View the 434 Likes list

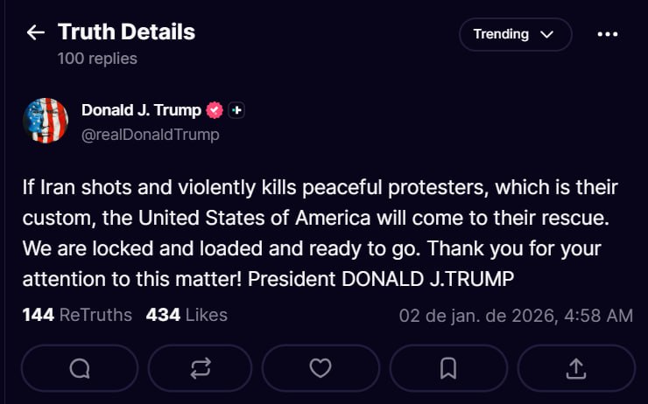tap(187, 315)
